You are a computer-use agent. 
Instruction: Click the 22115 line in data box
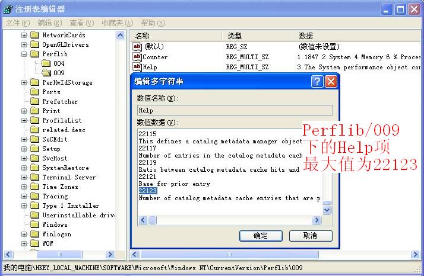point(148,134)
